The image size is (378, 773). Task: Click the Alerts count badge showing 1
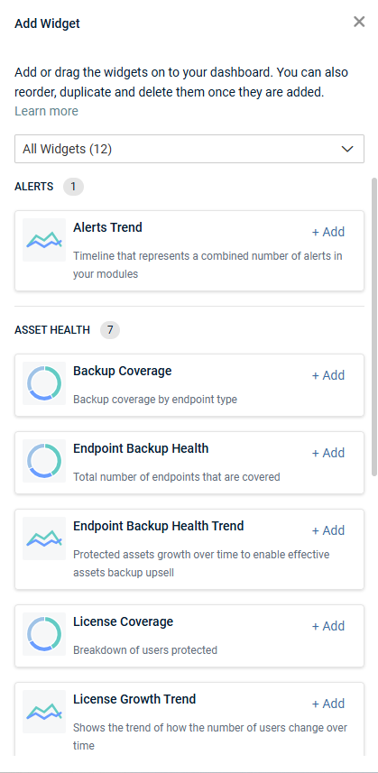(73, 187)
